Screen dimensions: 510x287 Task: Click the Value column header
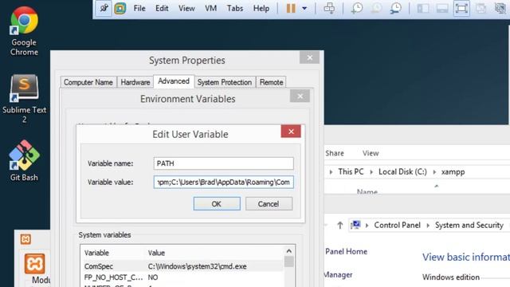(x=156, y=253)
